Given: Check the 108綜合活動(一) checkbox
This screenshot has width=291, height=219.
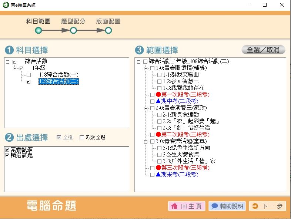Looking at the screenshot, I should pyautogui.click(x=29, y=75).
